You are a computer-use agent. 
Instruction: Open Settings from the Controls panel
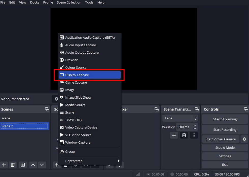tap(225, 156)
